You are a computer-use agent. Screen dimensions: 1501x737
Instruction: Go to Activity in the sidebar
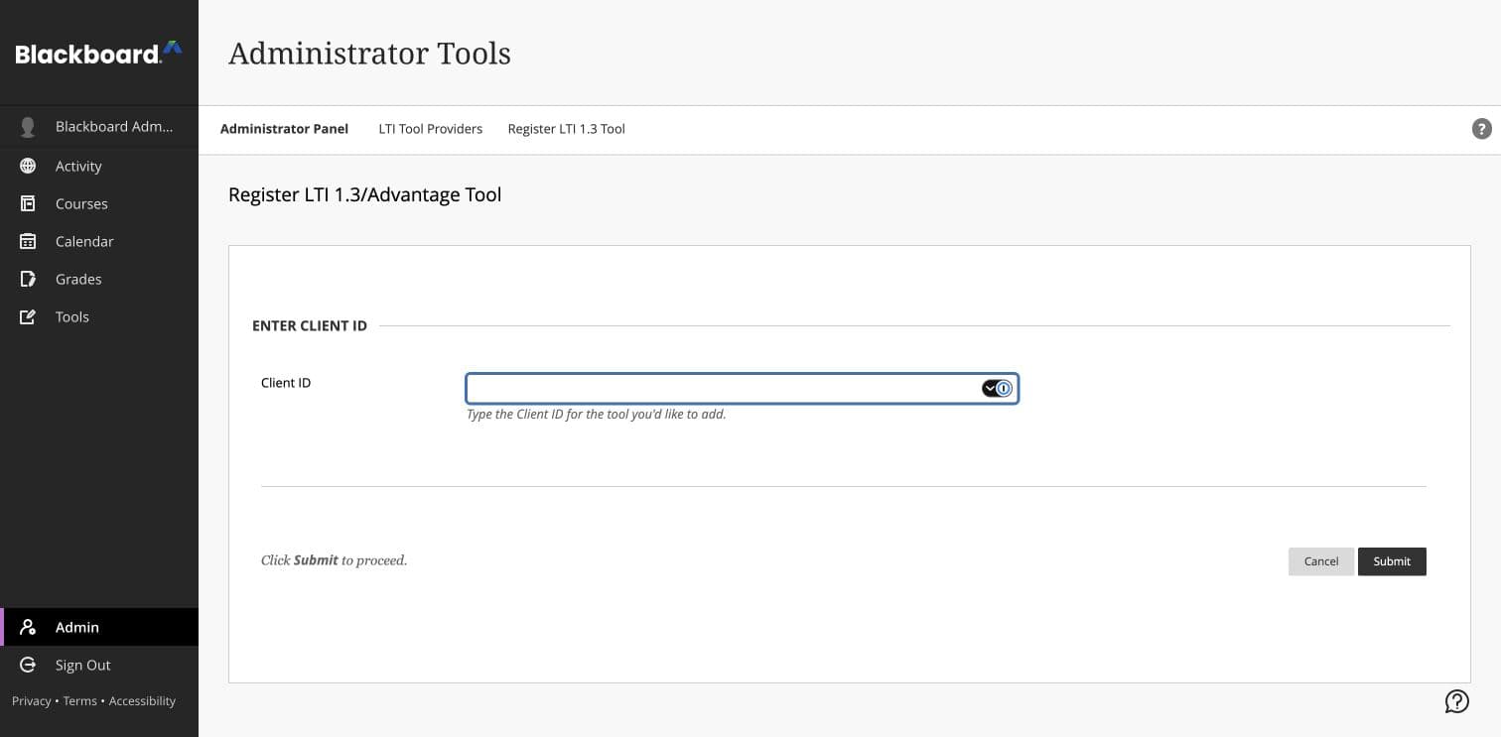(99, 166)
